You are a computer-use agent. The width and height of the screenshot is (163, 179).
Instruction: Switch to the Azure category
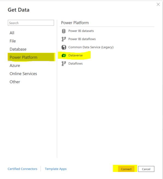[15, 66]
